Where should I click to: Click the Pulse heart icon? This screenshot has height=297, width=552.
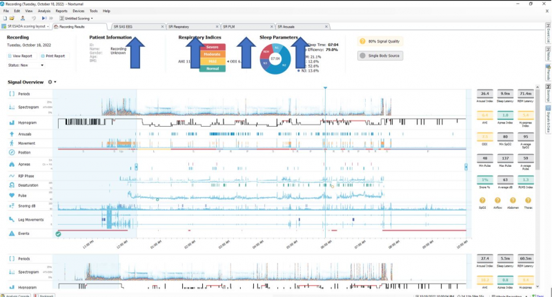(x=12, y=195)
